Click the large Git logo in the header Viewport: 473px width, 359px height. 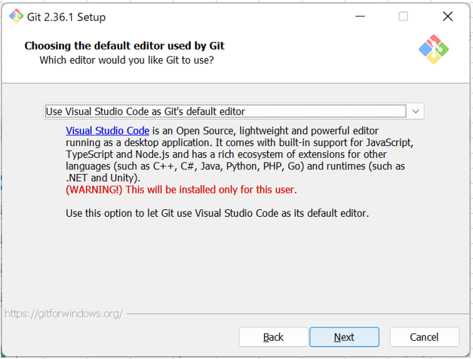pos(434,50)
